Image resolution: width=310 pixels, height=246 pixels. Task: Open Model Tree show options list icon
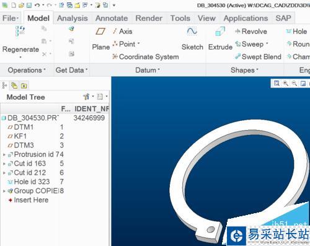(x=100, y=97)
